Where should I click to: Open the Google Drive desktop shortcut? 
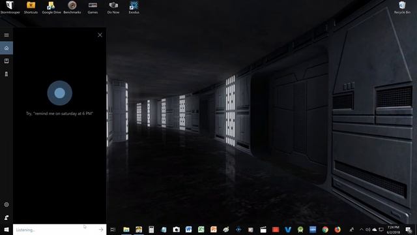coord(51,7)
